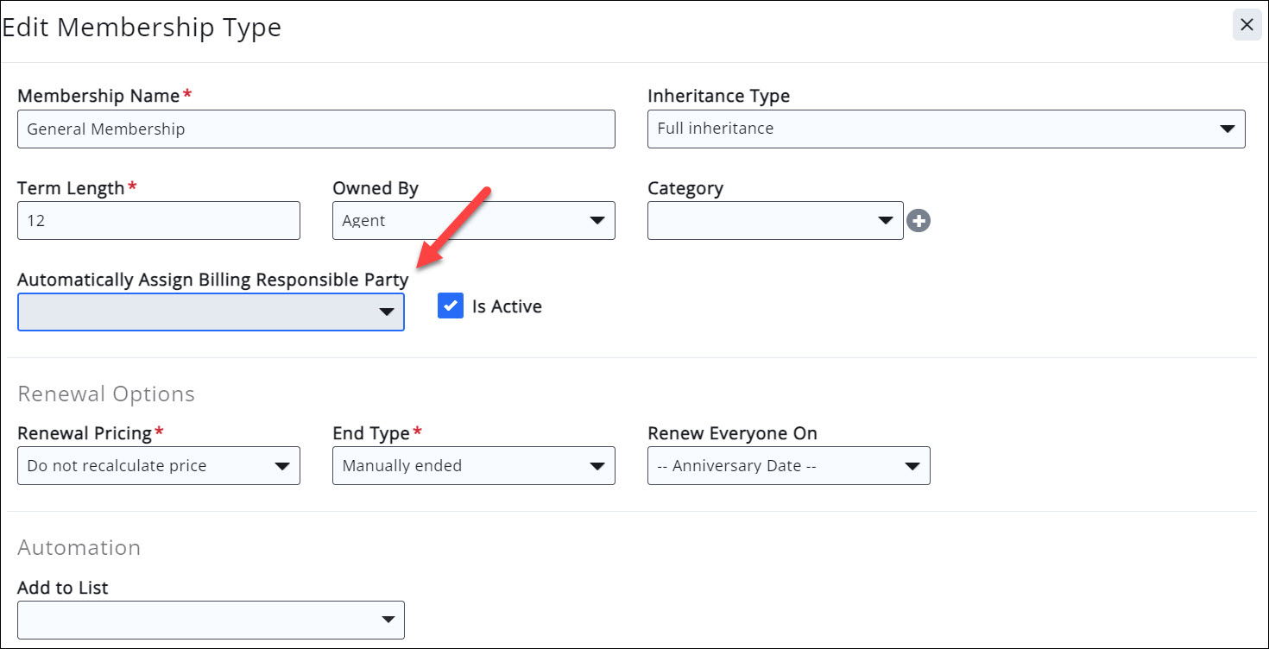1269x649 pixels.
Task: Expand the Renewal Pricing dropdown
Action: 159,466
